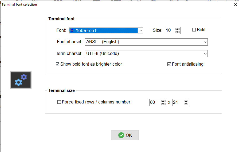
Task: Decrease font size with down arrow
Action: click(x=178, y=32)
